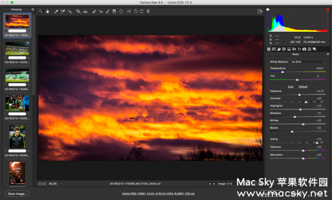
Task: Switch to the HSL / Grayscale tab
Action: tap(284, 49)
